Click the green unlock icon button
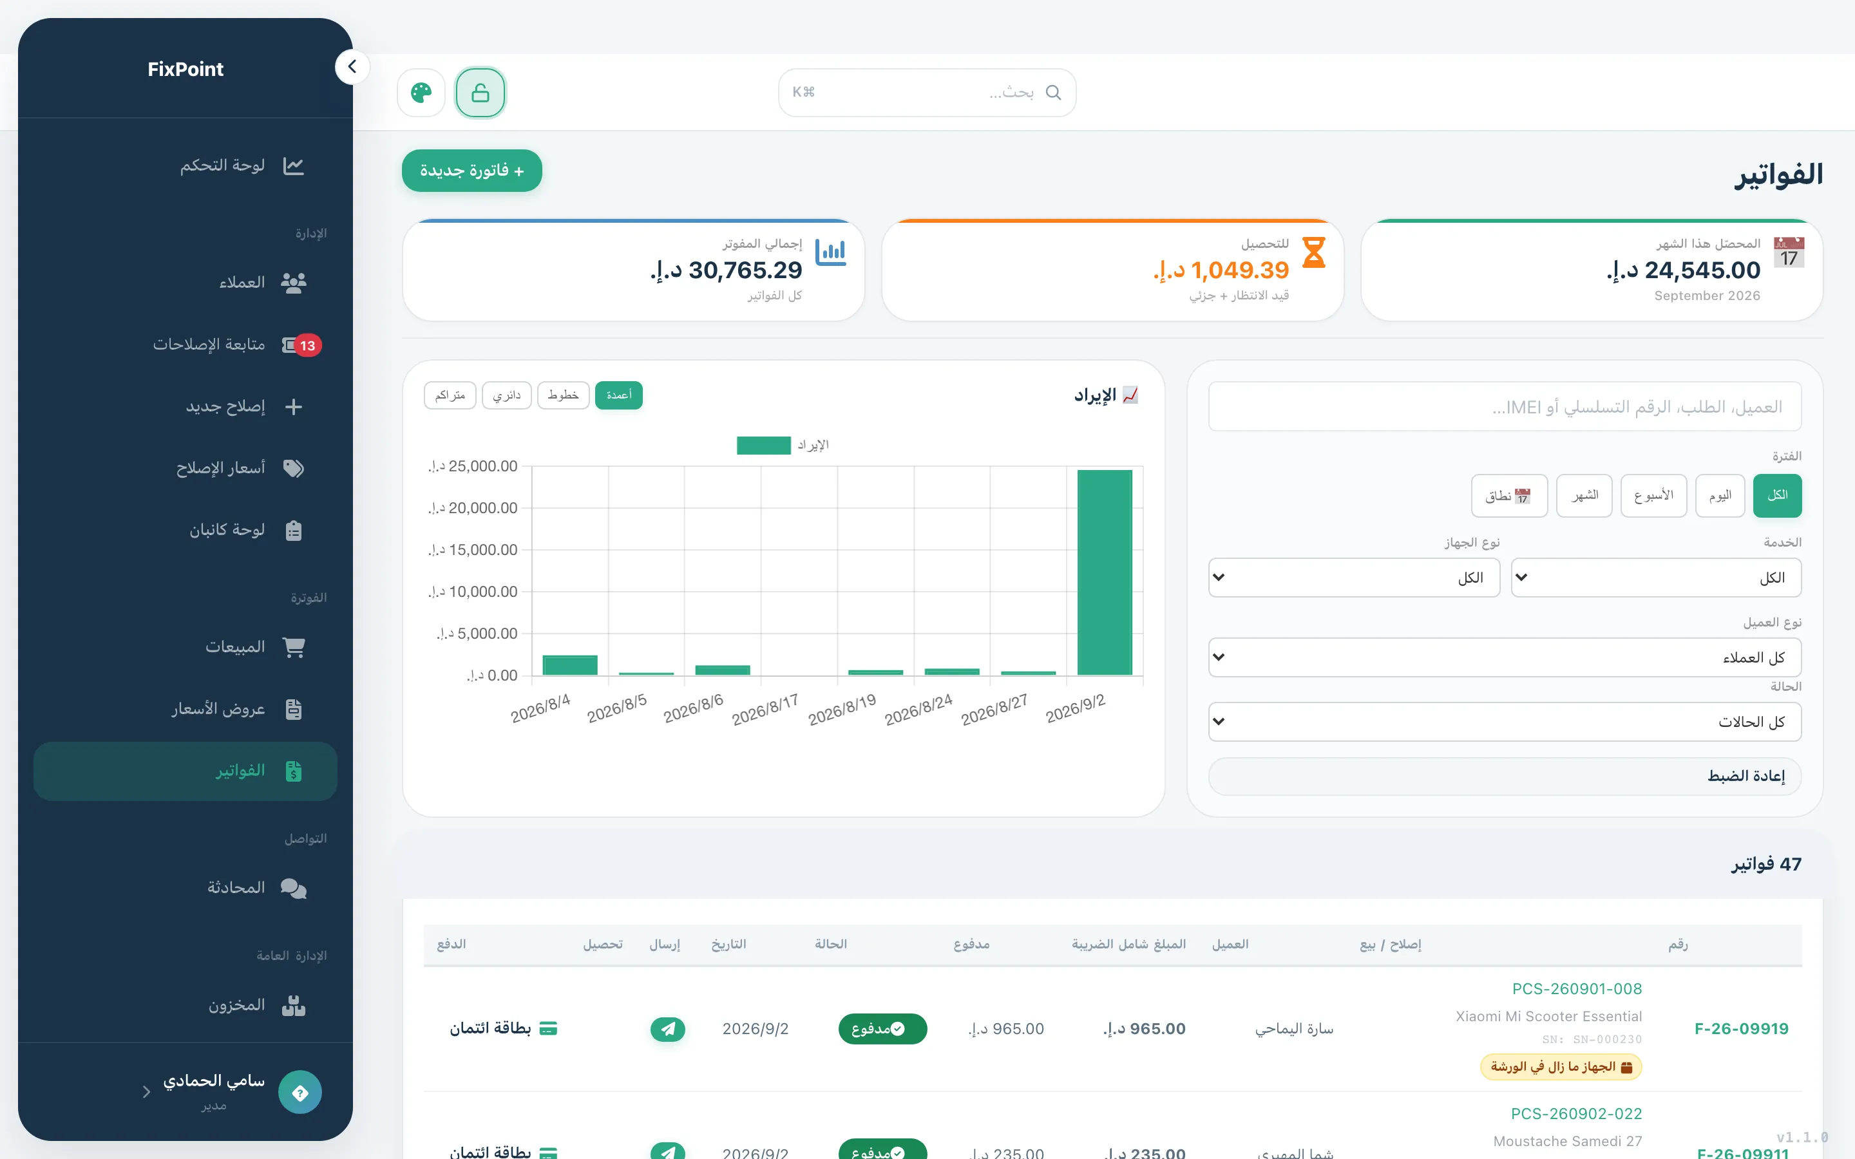 pyautogui.click(x=480, y=93)
